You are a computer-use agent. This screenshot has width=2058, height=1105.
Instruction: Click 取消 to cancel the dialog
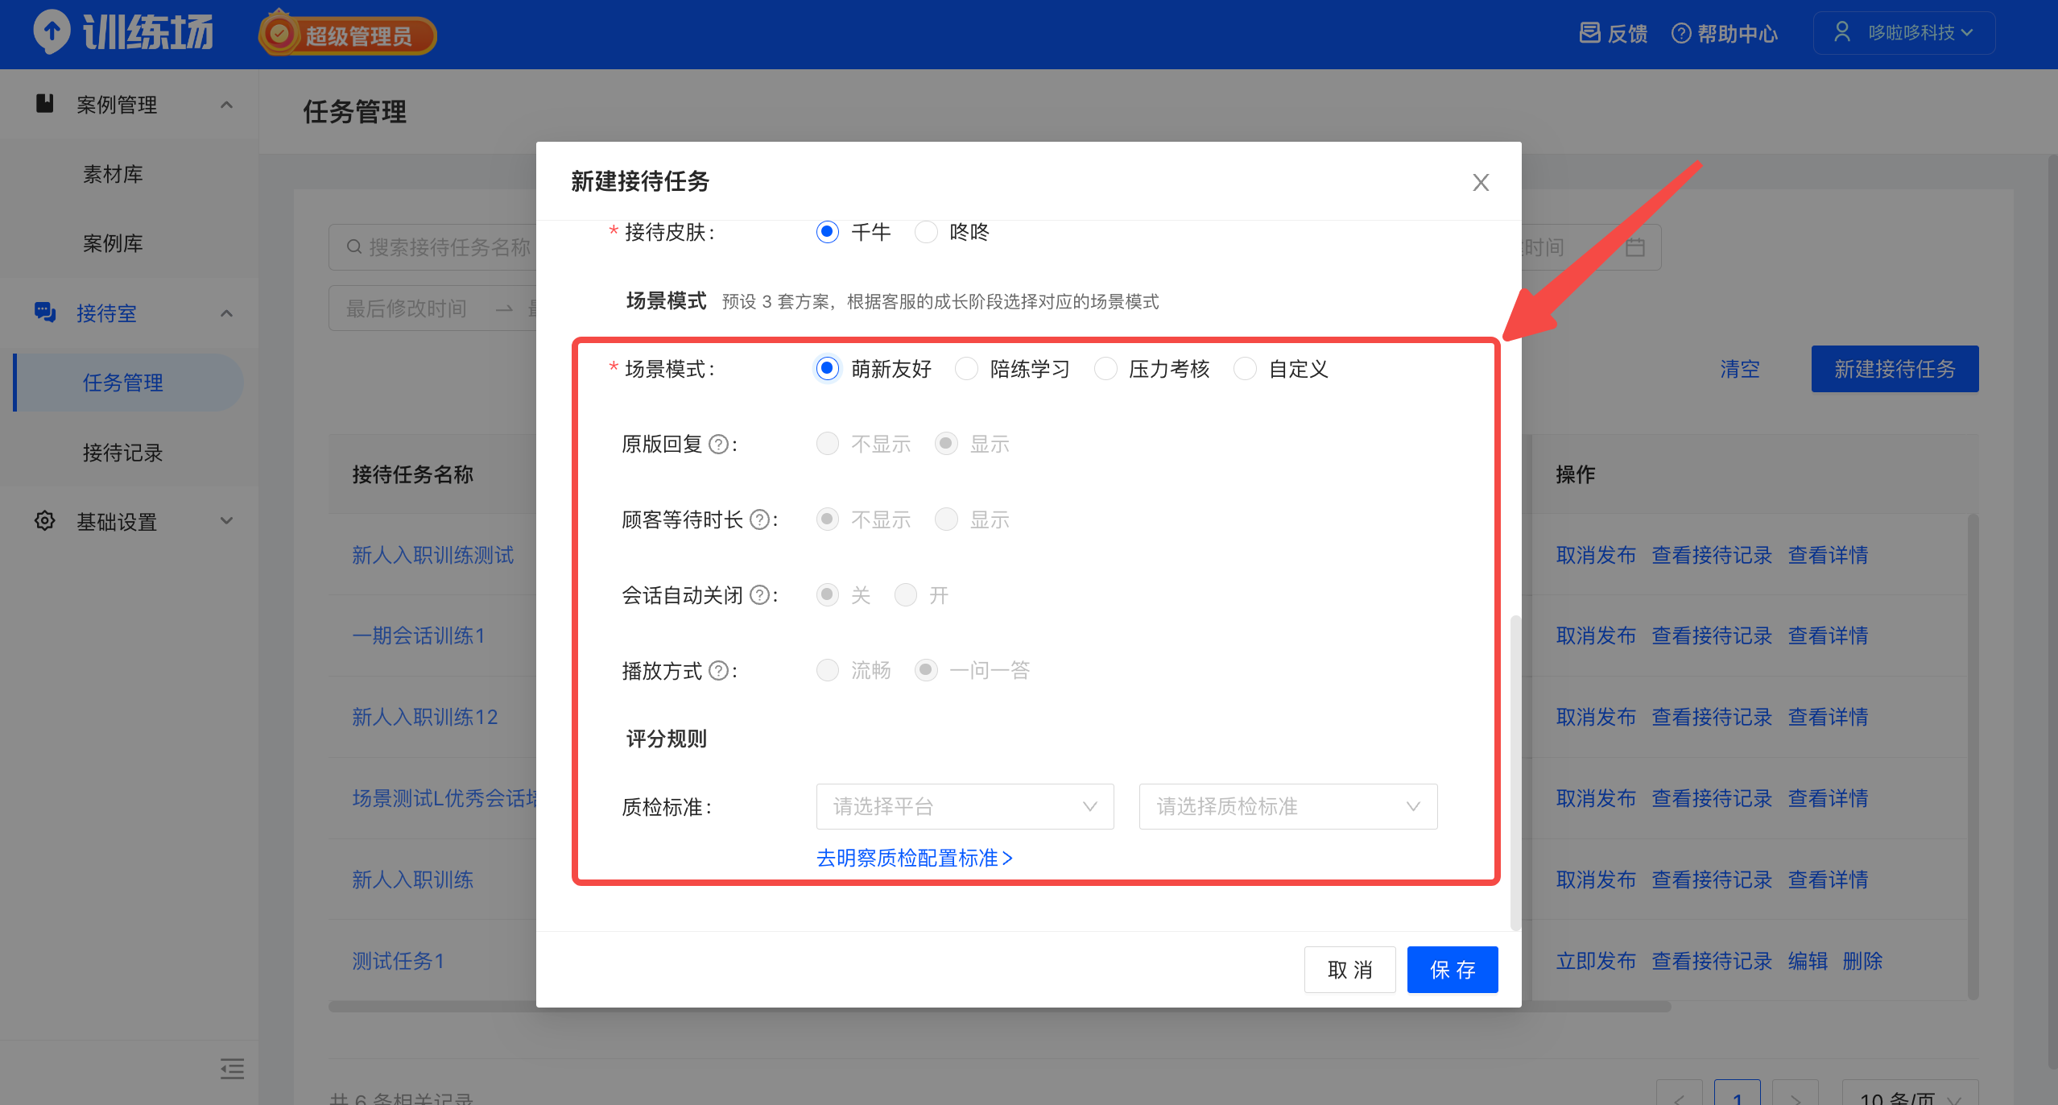[x=1349, y=970]
